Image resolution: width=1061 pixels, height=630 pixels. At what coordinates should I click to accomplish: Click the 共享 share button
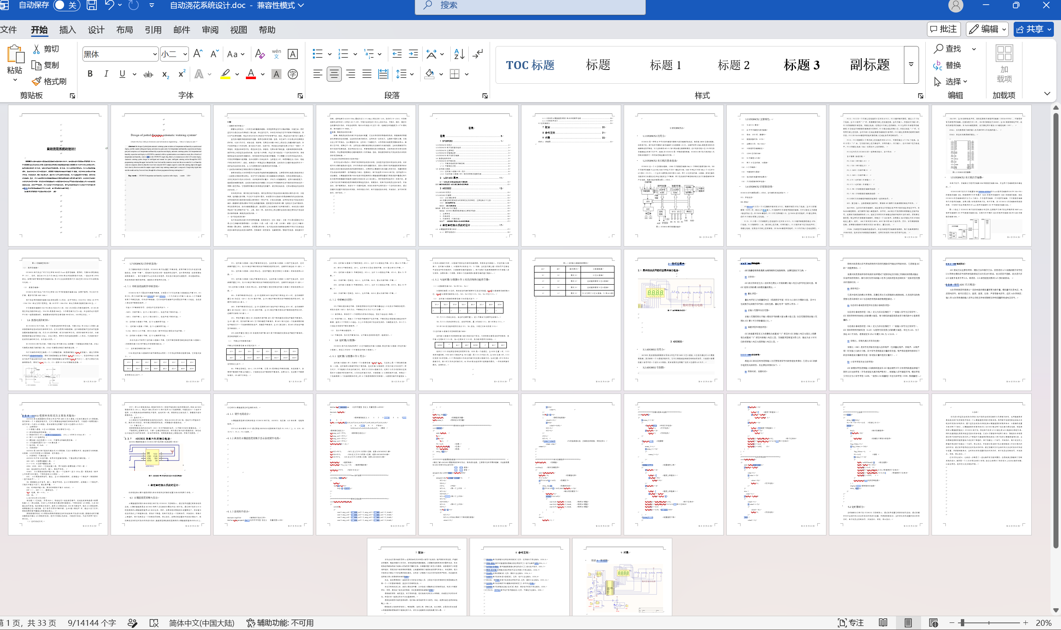(x=1033, y=29)
